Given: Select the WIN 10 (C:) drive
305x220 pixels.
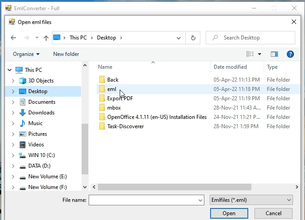Looking at the screenshot, I should [42, 155].
